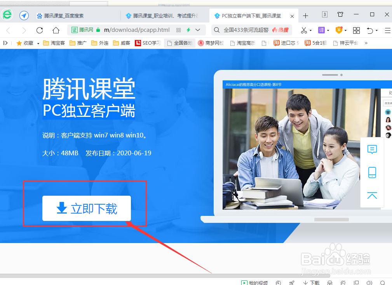Open the 商梦网校 bookmark

[211, 43]
